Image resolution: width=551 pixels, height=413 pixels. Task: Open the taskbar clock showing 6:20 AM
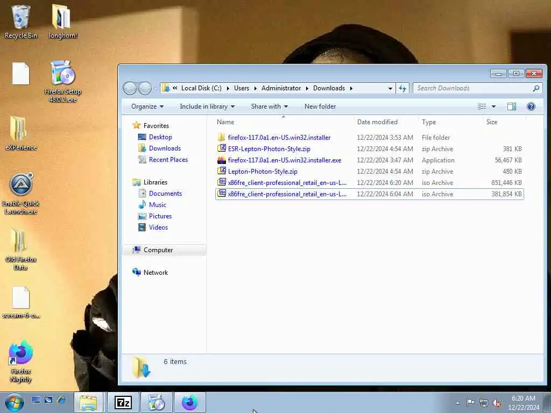tap(523, 403)
